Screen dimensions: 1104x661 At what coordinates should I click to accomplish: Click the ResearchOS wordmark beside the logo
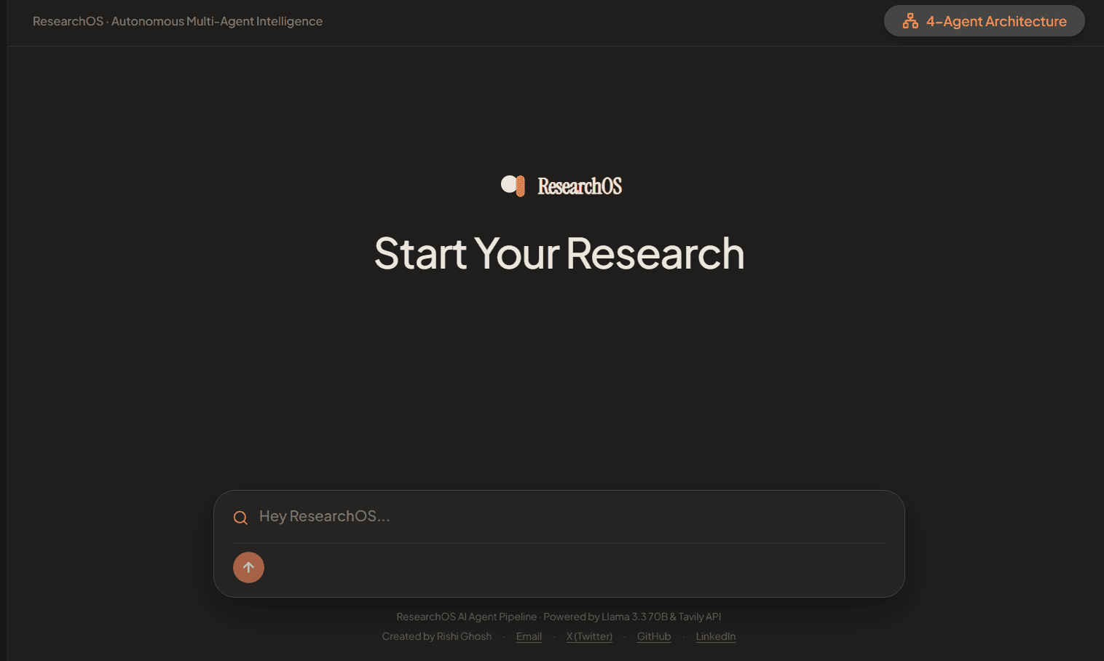tap(580, 186)
